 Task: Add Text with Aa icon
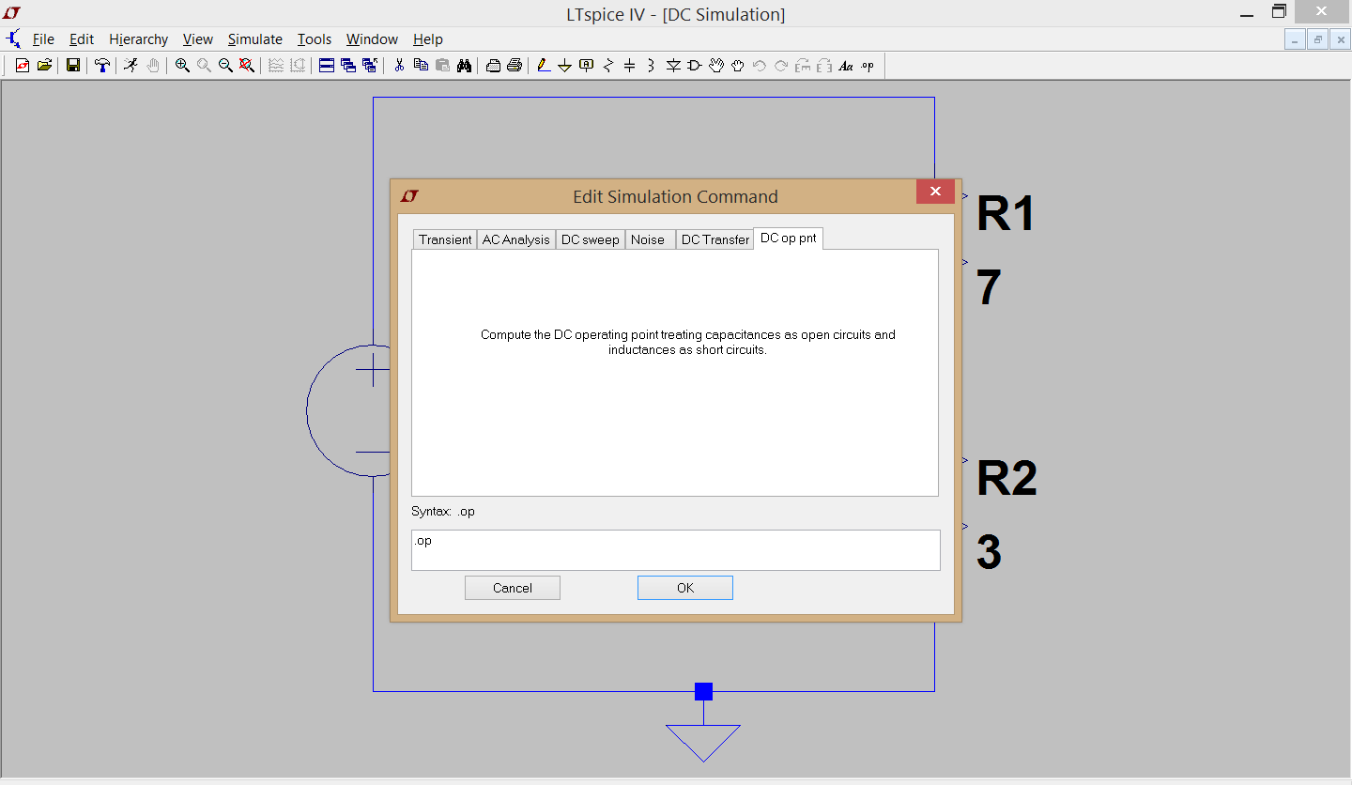846,66
